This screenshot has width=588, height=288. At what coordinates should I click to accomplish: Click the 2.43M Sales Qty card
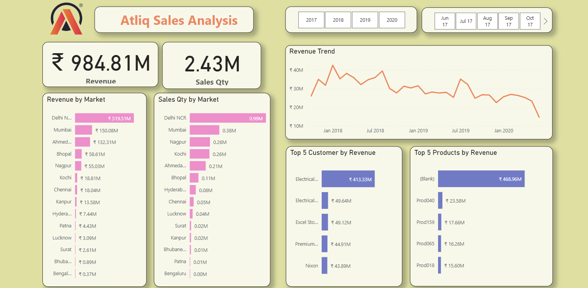(211, 65)
